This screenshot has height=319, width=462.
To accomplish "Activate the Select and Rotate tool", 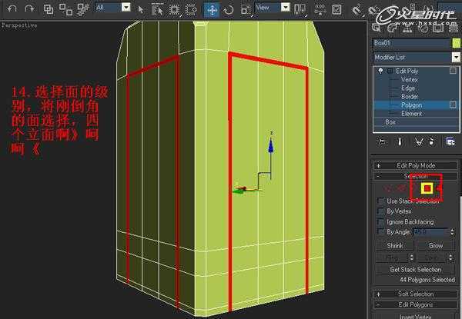I will coord(229,10).
